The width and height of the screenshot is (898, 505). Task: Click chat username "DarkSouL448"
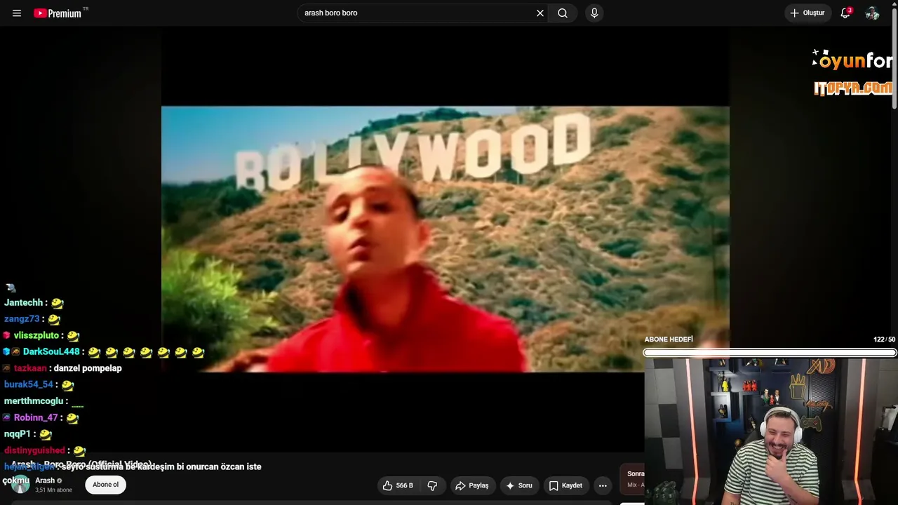click(51, 352)
